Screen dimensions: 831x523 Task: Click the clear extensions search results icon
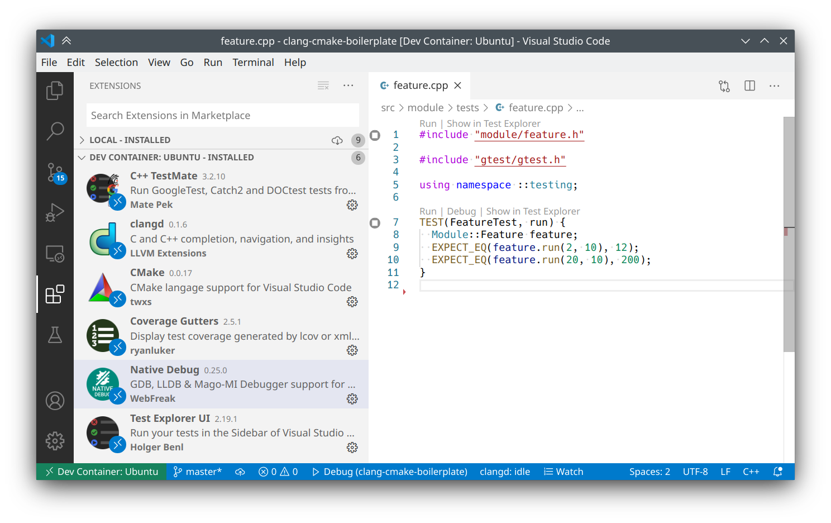tap(323, 85)
